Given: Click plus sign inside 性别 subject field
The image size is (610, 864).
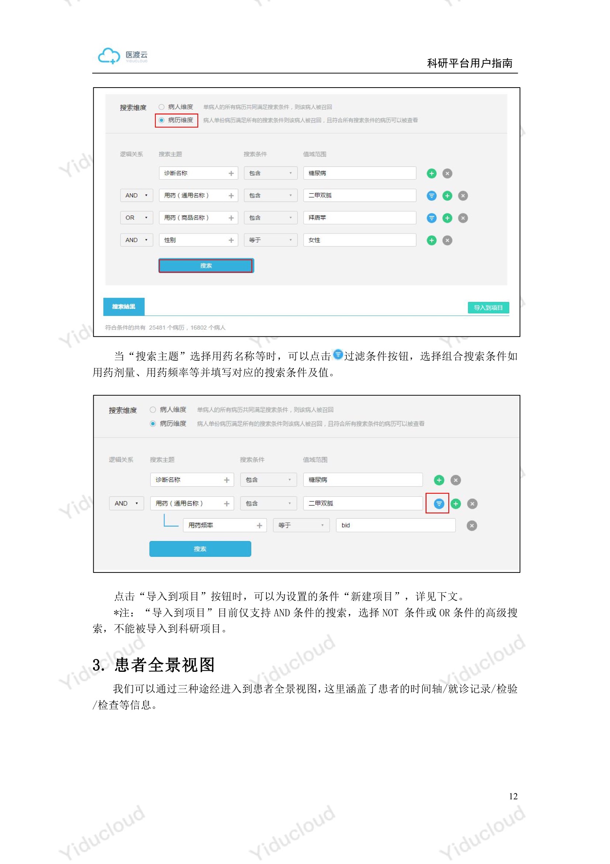Looking at the screenshot, I should [231, 240].
